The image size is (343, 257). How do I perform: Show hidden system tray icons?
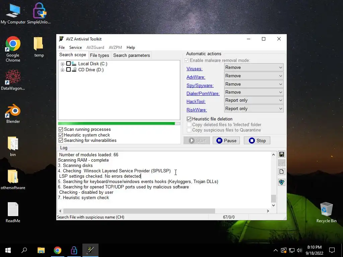(276, 250)
